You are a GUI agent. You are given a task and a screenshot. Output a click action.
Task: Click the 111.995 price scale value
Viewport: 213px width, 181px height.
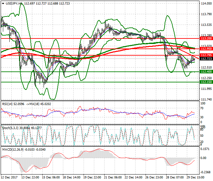pyautogui.click(x=206, y=89)
